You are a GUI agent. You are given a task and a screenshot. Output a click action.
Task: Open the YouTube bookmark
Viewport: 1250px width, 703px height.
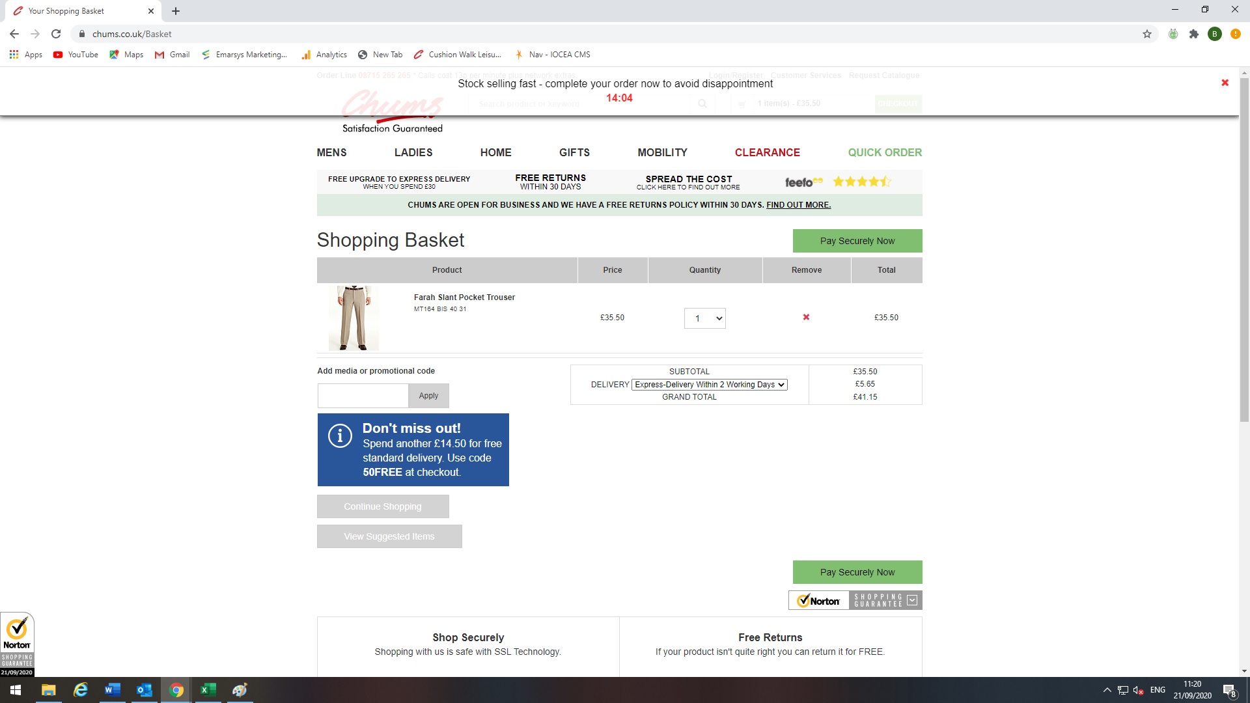76,55
